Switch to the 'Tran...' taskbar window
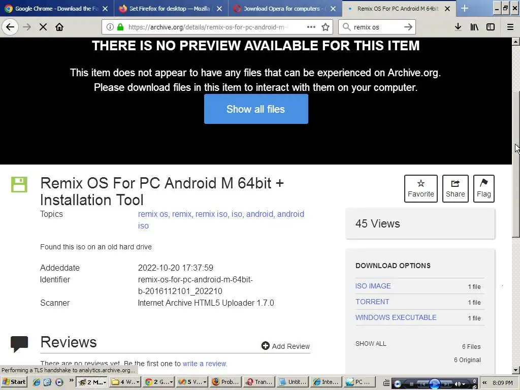 pyautogui.click(x=259, y=382)
